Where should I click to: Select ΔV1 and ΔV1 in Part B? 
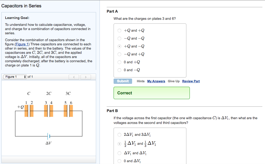point(119,153)
